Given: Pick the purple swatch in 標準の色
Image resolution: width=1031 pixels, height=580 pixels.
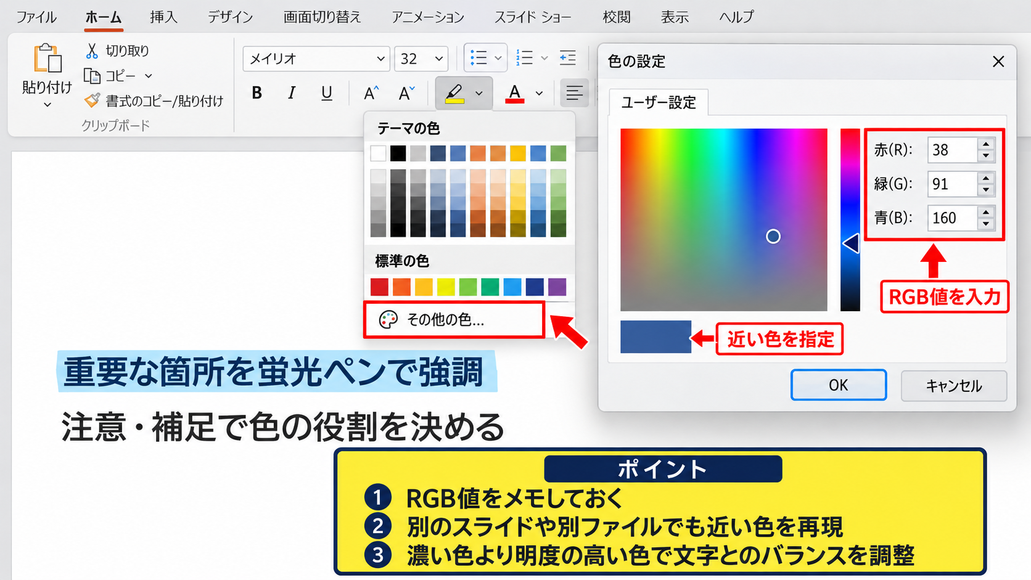Looking at the screenshot, I should click(557, 287).
